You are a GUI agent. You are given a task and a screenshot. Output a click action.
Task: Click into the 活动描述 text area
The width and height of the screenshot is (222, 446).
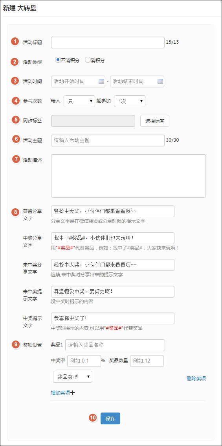(x=128, y=176)
